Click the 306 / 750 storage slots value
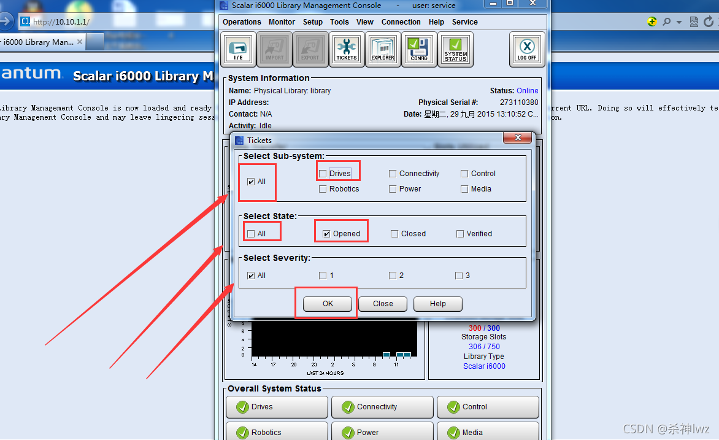This screenshot has height=440, width=719. (x=484, y=346)
